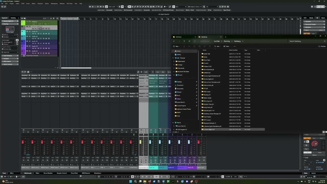Screen dimensions: 327x184
Task: Go back in File Explorer navigation
Action: [174, 41]
